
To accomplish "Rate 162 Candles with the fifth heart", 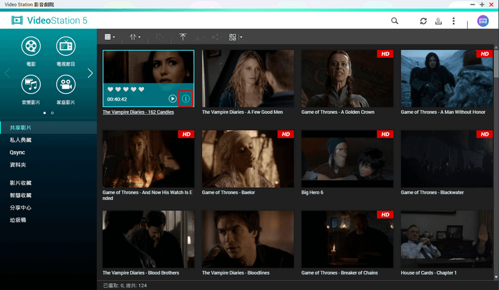I will pos(142,89).
